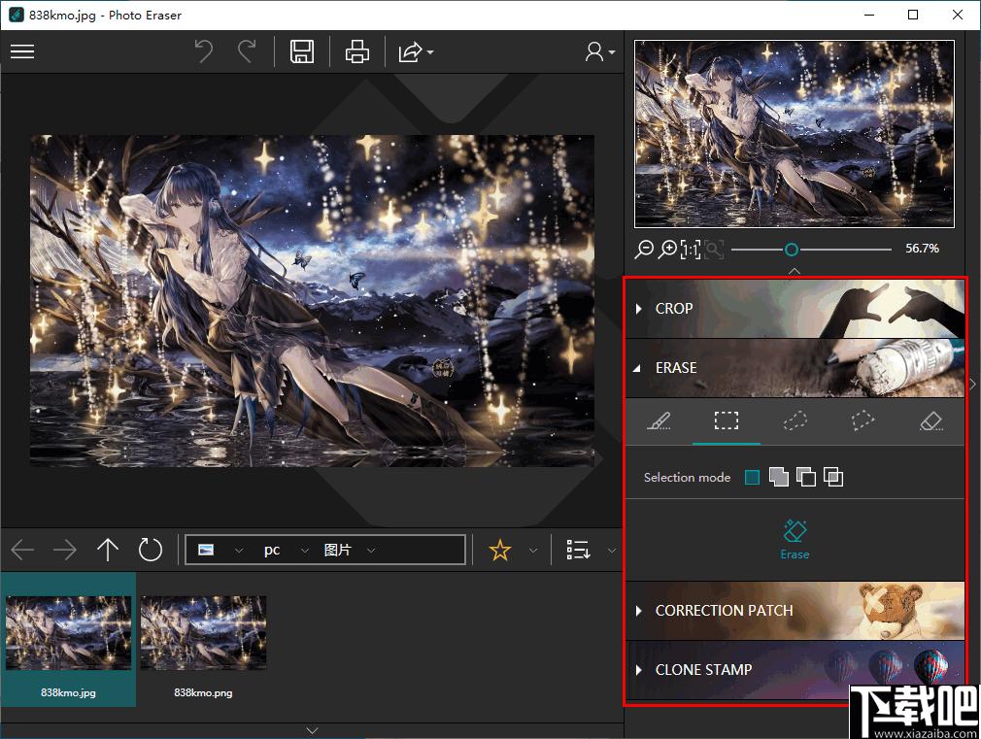Click the Erase button
981x739 pixels.
point(795,539)
